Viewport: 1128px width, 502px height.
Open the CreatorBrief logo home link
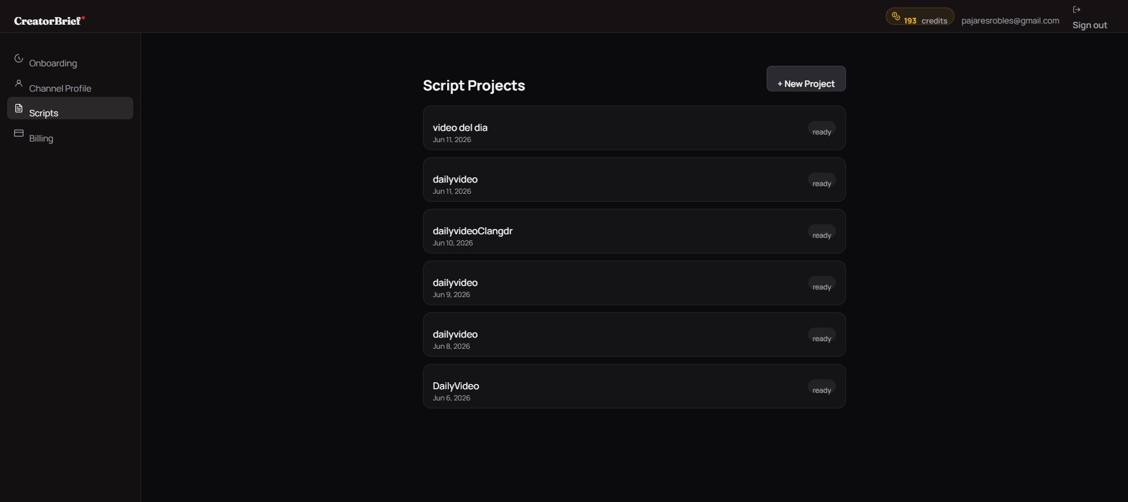coord(49,21)
